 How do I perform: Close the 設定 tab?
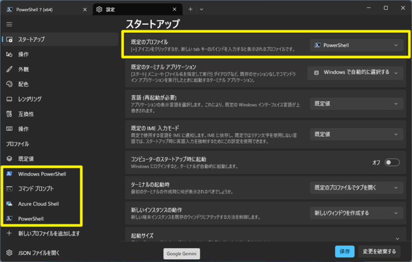tap(175, 9)
